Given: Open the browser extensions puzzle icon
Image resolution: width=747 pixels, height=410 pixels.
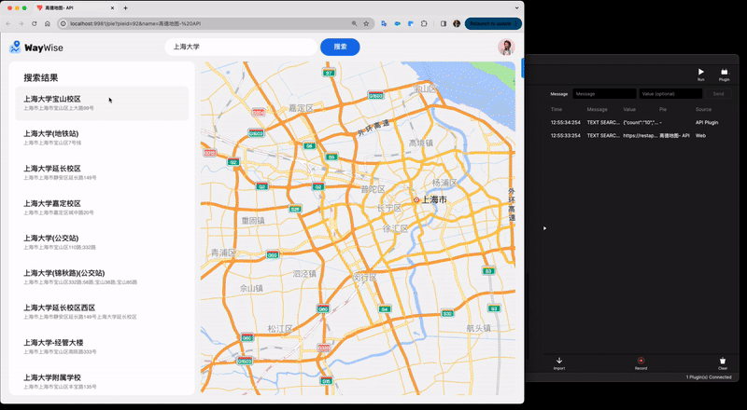Looking at the screenshot, I should coord(424,23).
